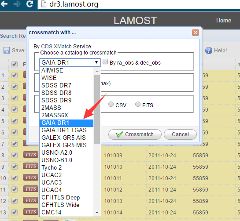Screen dimensions: 240x221
Task: Open the GAIA DR1 catalog dropdown arrow
Action: (96, 62)
